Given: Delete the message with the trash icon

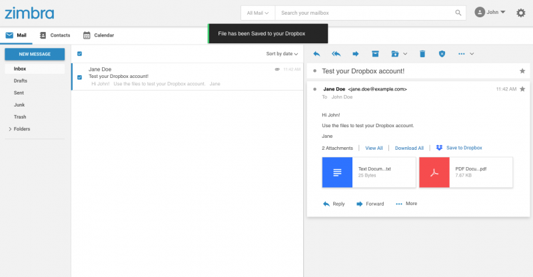Looking at the screenshot, I should pos(422,54).
